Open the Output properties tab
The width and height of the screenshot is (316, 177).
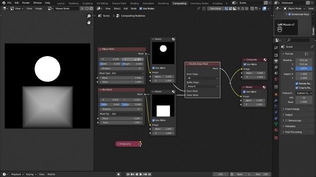click(x=276, y=61)
